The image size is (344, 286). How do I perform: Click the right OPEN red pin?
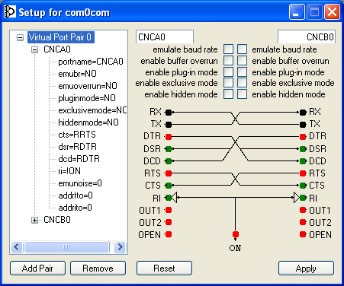(x=303, y=234)
